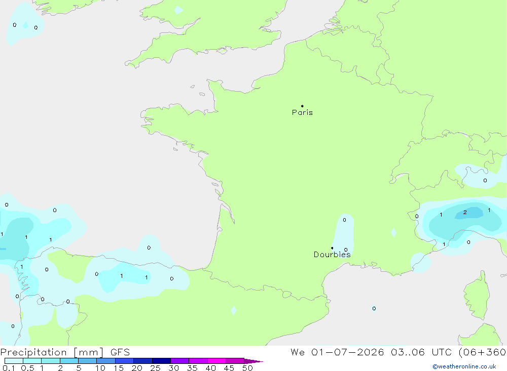
Task: Click the Paris city label
Action: 302,112
